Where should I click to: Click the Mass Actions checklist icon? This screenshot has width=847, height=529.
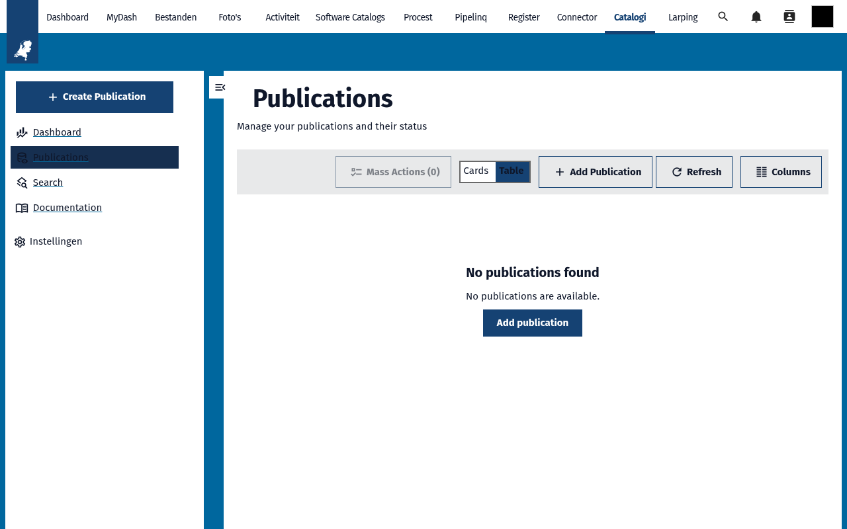tap(357, 172)
